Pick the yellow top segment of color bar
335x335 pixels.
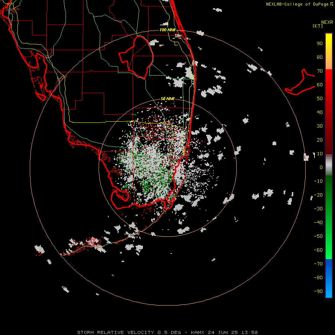(x=329, y=51)
